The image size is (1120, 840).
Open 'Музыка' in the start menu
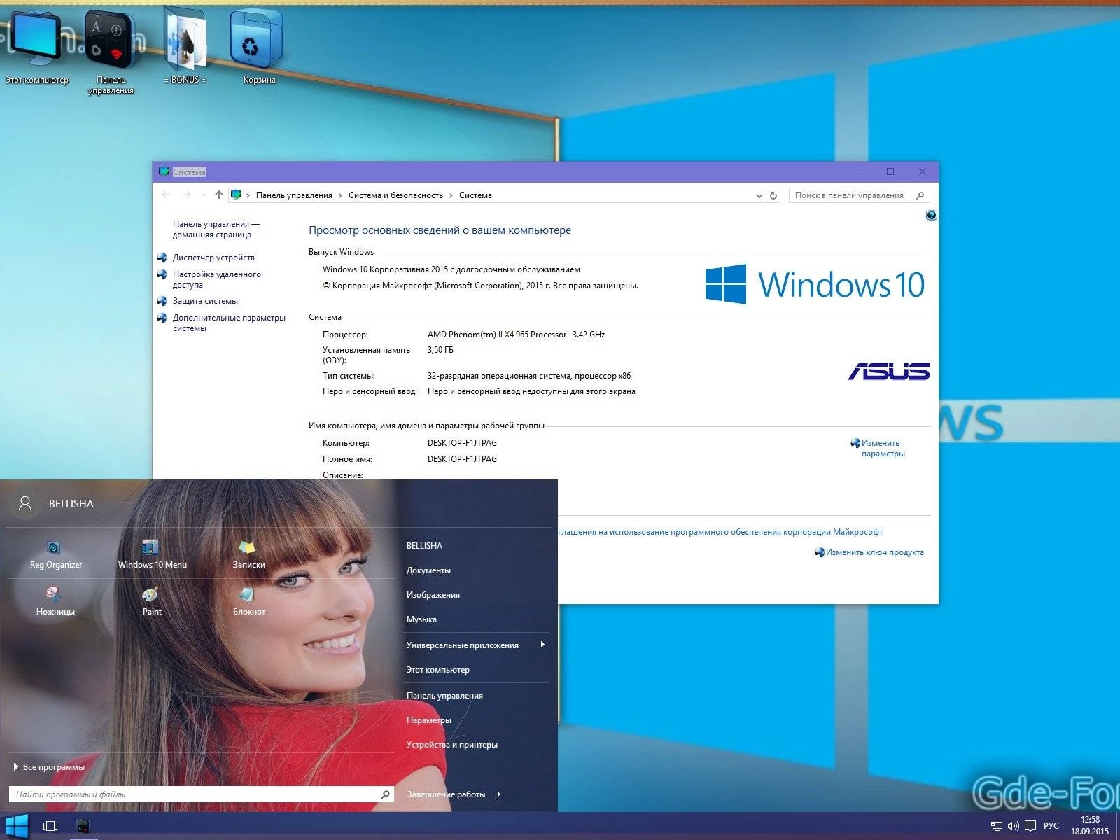pyautogui.click(x=421, y=619)
